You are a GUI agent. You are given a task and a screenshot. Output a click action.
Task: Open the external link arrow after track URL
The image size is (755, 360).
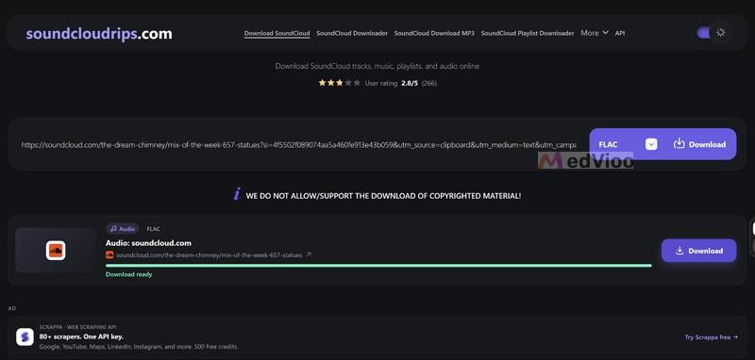click(x=309, y=254)
